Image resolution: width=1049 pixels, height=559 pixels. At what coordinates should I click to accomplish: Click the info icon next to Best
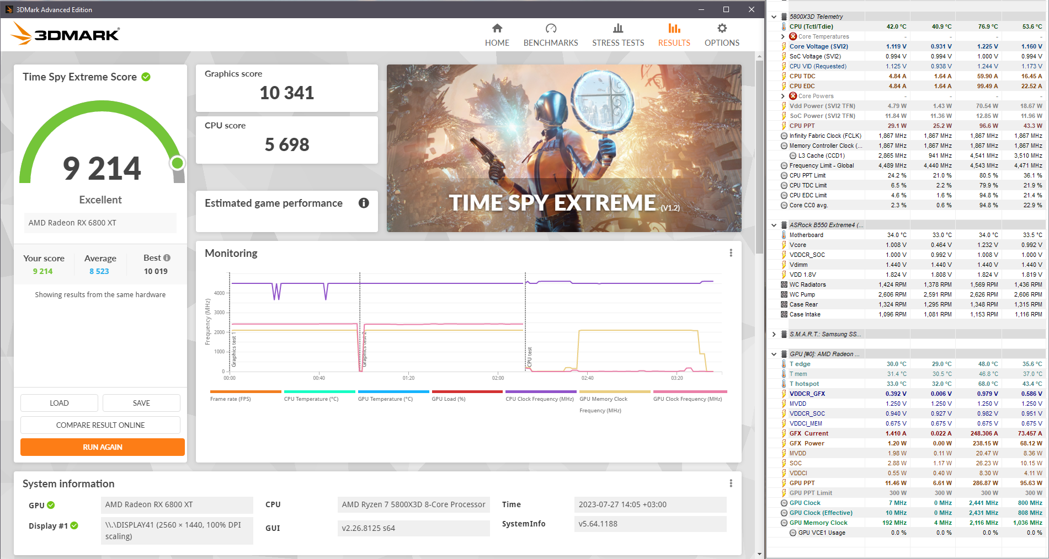pyautogui.click(x=167, y=257)
